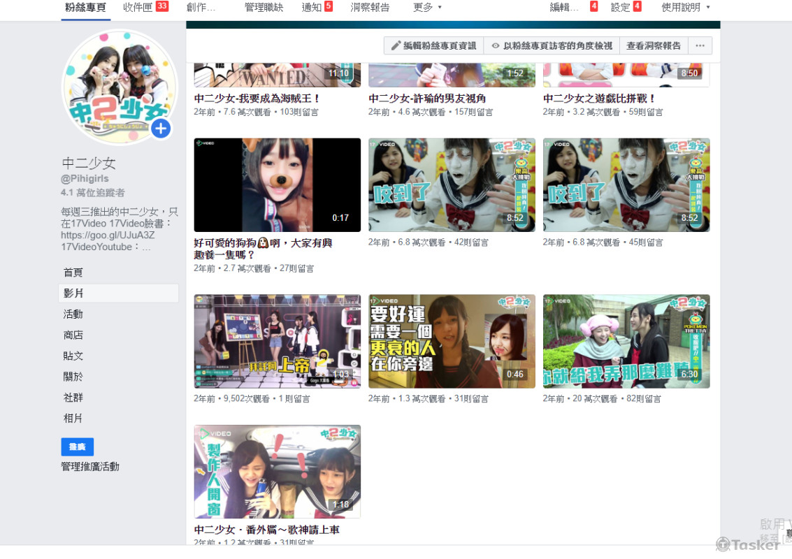
Task: Expand the 使用說明 help dropdown
Action: tap(685, 8)
